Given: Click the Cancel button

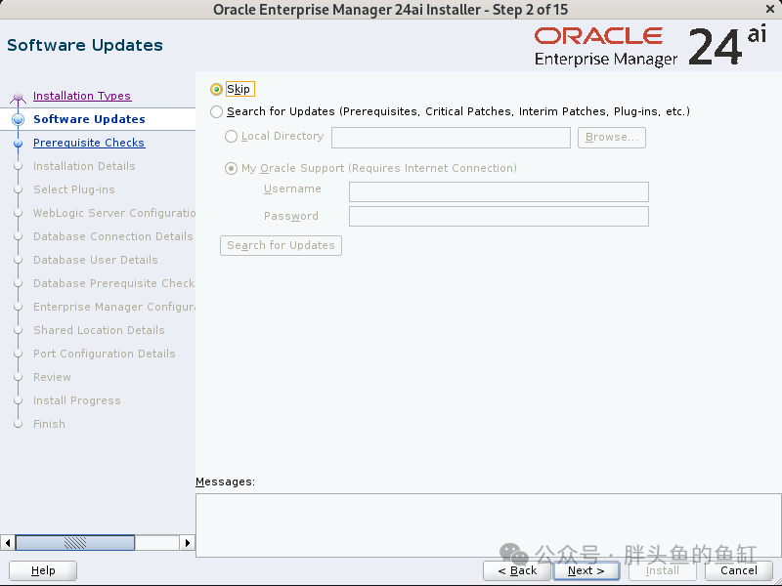Looking at the screenshot, I should pyautogui.click(x=739, y=570).
